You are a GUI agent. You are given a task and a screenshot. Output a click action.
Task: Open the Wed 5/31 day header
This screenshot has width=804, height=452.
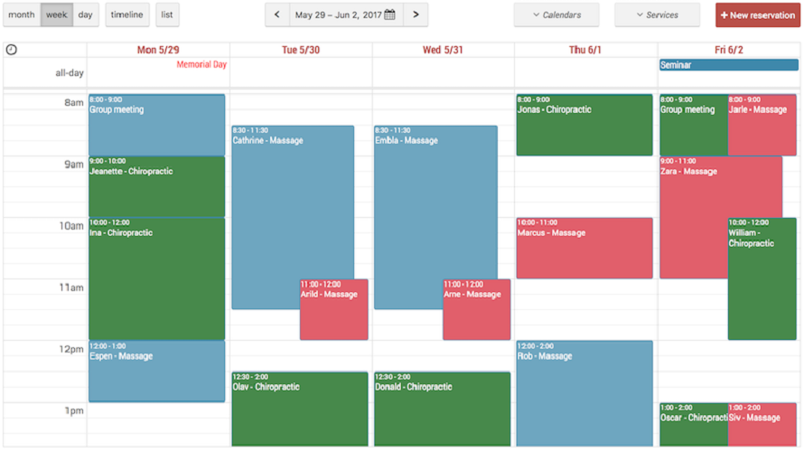(x=443, y=50)
